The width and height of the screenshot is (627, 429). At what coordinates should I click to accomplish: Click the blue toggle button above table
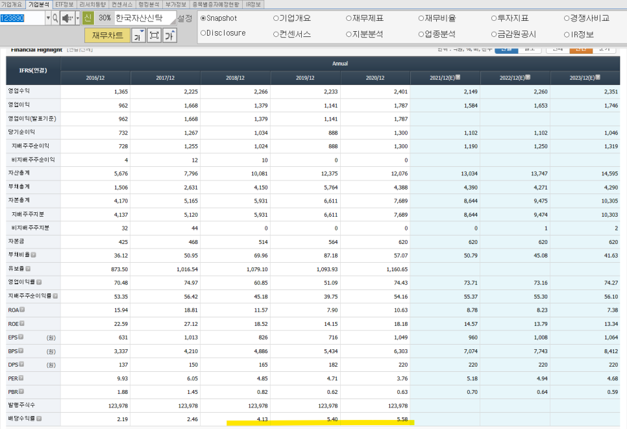506,49
